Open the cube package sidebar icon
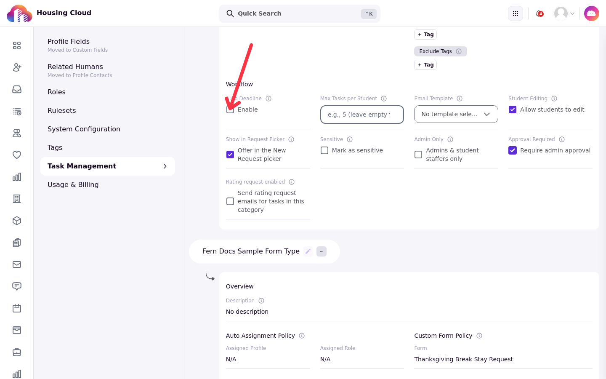Screen dimensions: 606x379 pyautogui.click(x=17, y=221)
